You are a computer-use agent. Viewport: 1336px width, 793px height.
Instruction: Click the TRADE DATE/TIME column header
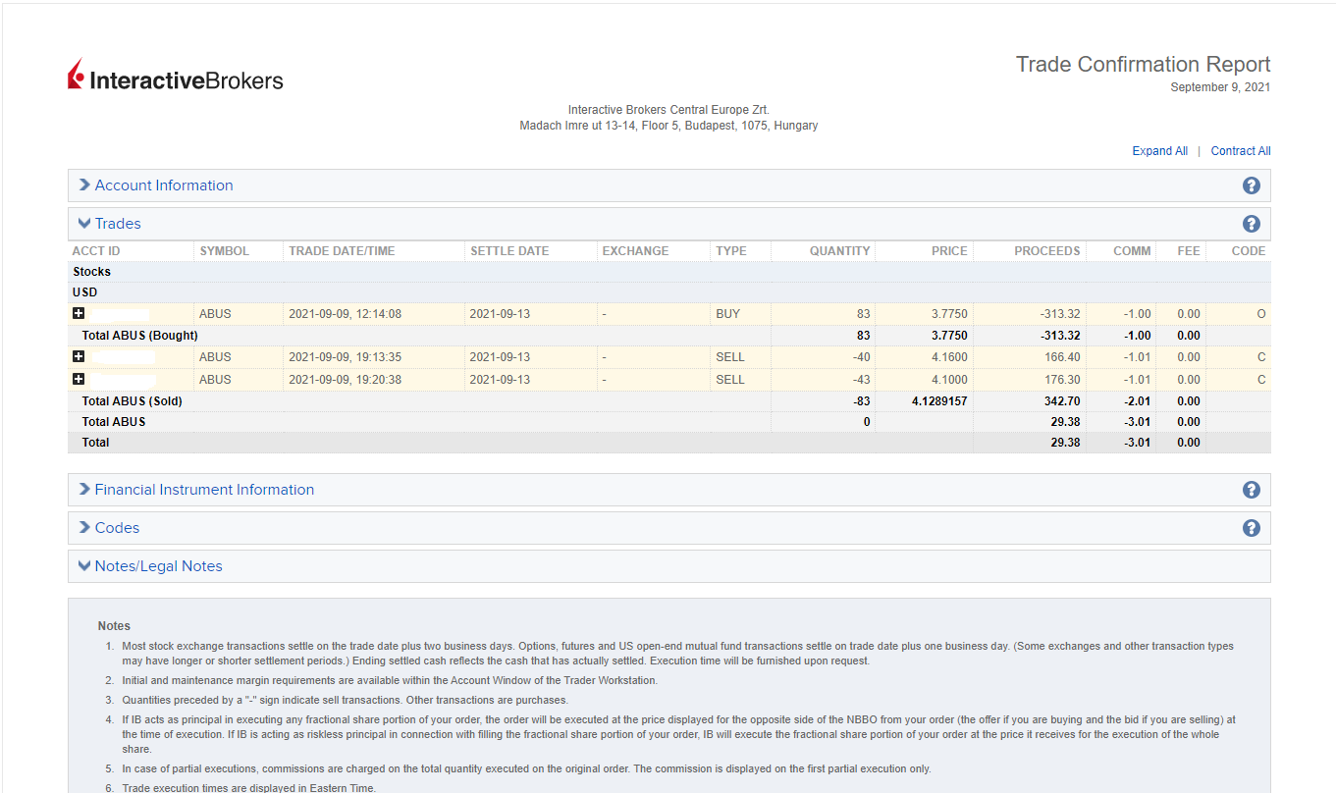coord(342,251)
